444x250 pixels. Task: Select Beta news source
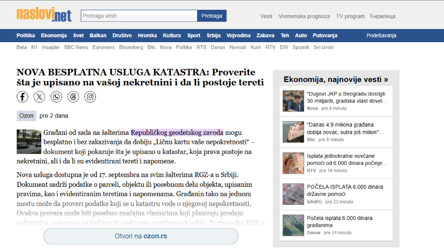[x=21, y=47]
